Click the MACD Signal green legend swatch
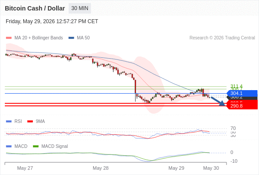 click(x=36, y=146)
